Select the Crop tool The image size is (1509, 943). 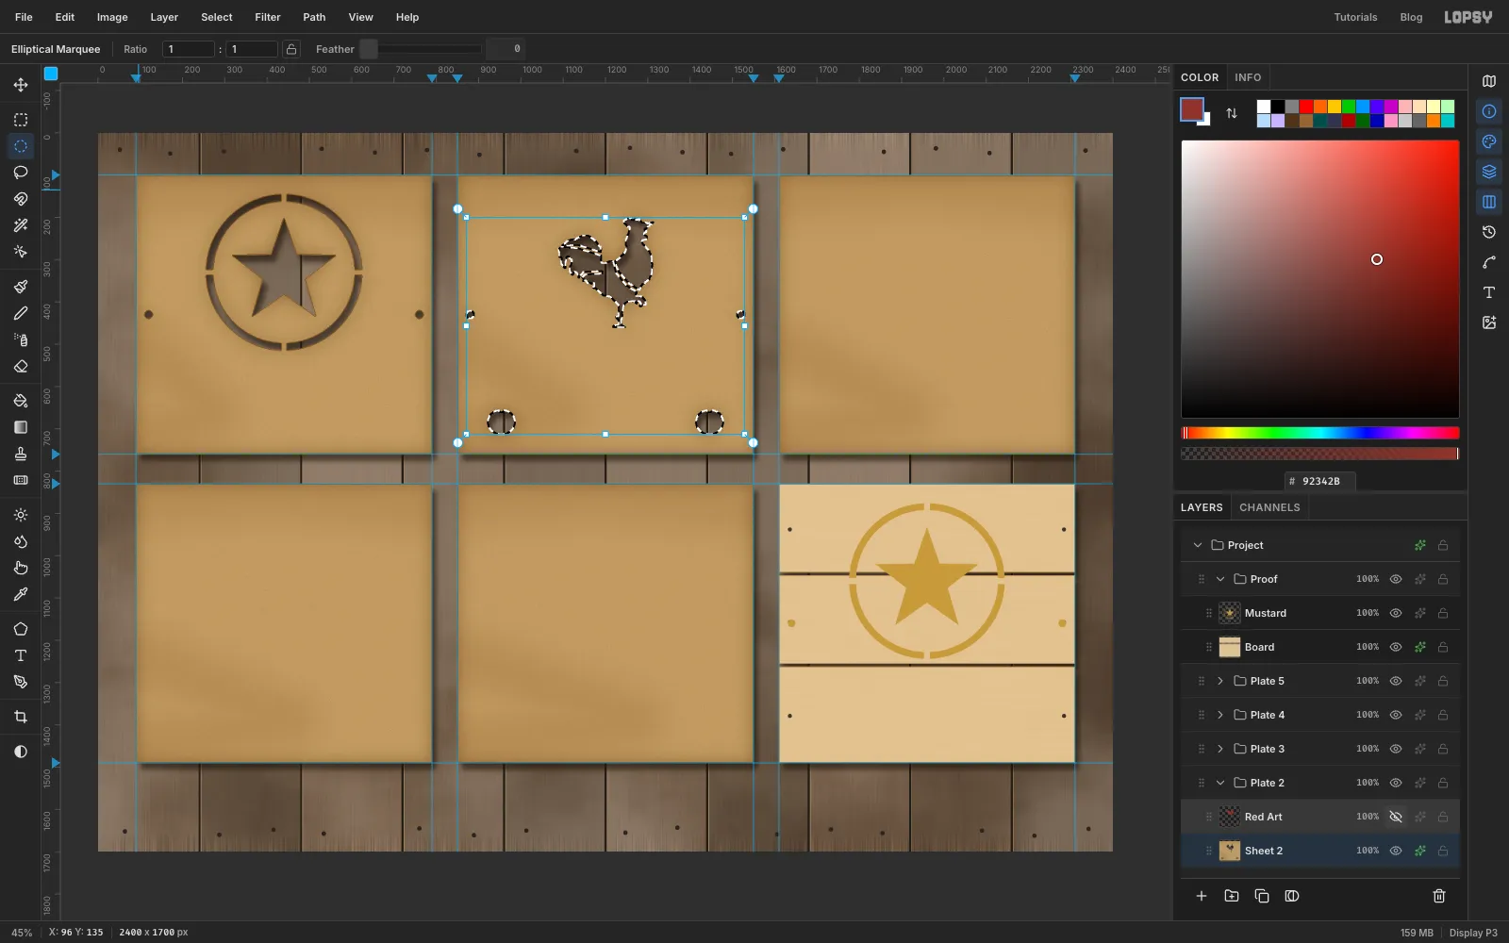(21, 717)
